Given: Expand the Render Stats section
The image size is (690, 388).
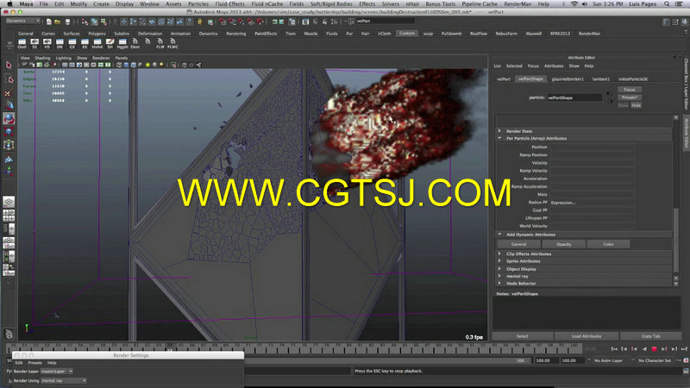Looking at the screenshot, I should click(499, 131).
